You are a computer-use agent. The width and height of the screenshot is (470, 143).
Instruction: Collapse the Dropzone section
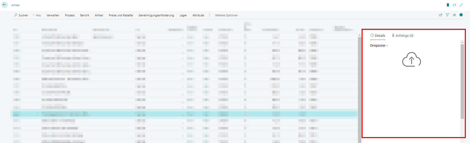coord(379,46)
